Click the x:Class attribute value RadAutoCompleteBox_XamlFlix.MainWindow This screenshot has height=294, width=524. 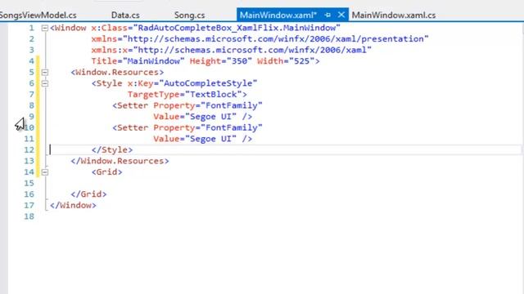(237, 28)
